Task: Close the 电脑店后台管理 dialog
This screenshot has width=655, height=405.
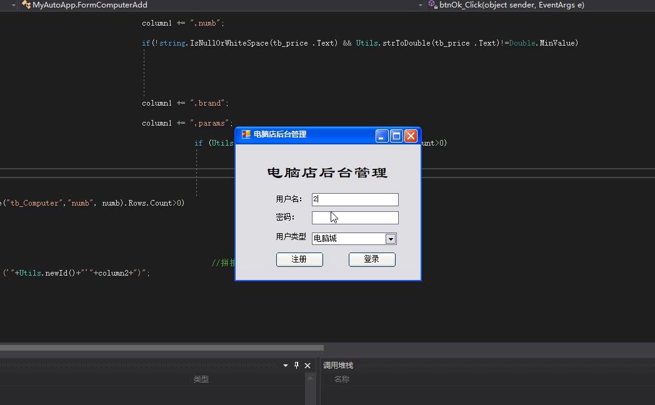Action: [x=411, y=136]
